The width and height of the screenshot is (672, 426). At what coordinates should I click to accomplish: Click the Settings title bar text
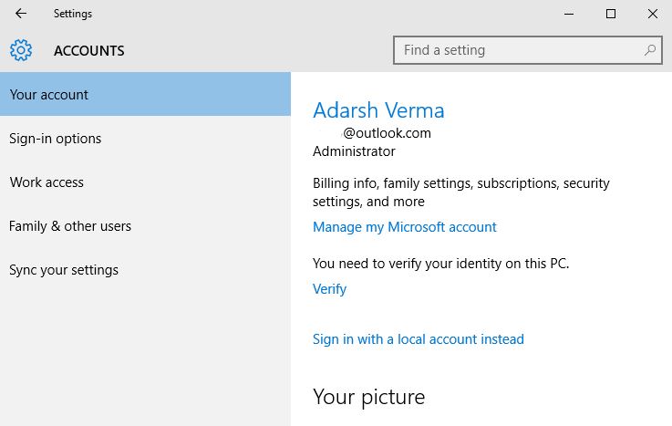(x=73, y=14)
